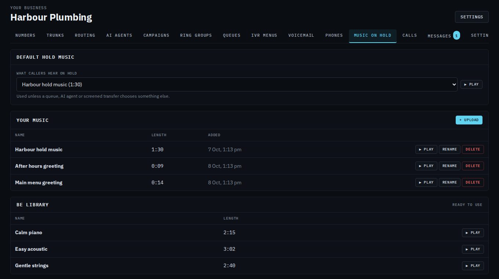Go to the Phones tab

point(334,36)
